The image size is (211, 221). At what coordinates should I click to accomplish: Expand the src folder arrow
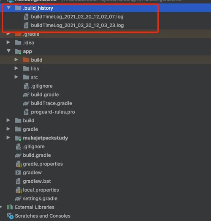pos(16,77)
